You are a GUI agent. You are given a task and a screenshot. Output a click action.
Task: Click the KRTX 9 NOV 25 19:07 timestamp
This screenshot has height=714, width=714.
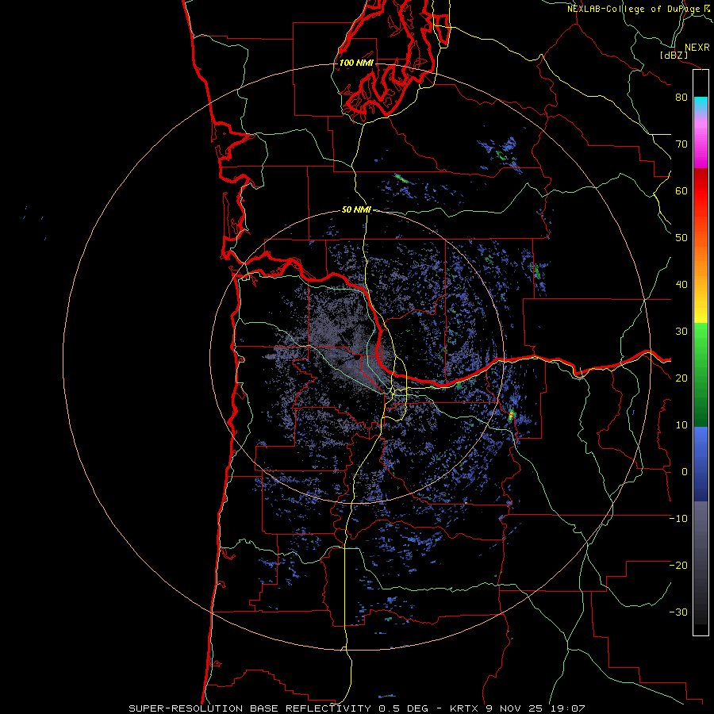517,708
